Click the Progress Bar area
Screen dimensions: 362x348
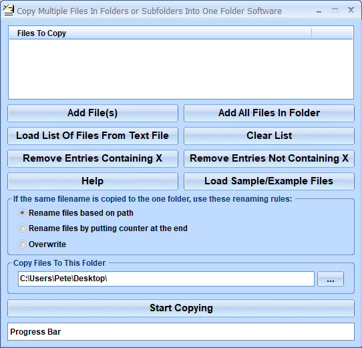[x=181, y=331]
